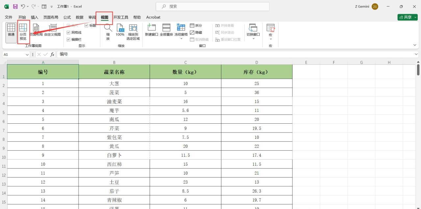Select the header cell 库存（kg）
421x209 pixels.
tap(257, 72)
